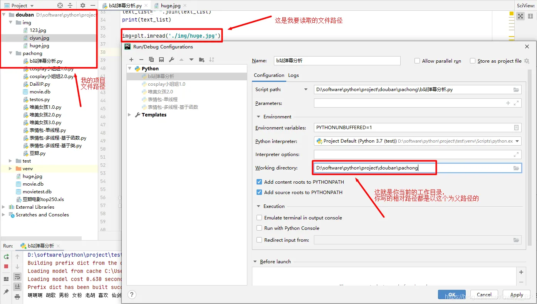Expand the venv folder in Project
The height and width of the screenshot is (304, 537).
[x=10, y=168]
